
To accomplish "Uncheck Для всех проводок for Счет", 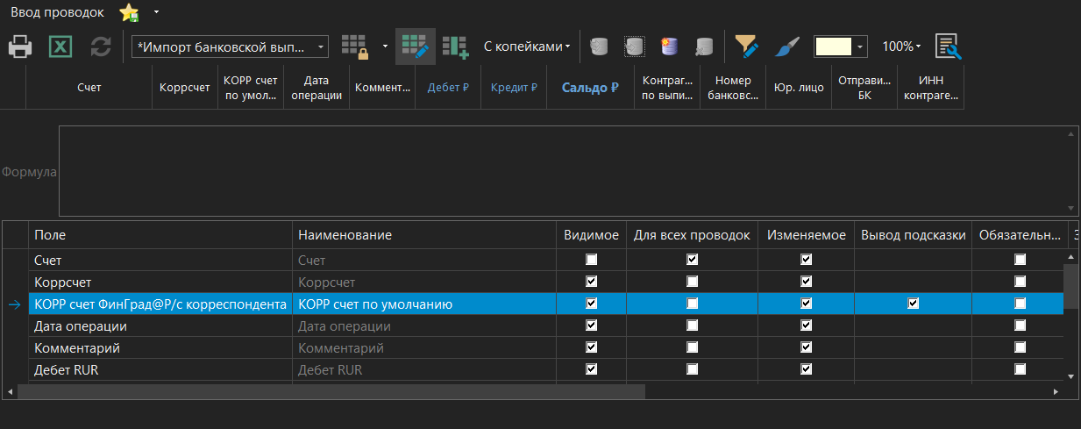I will coord(693,260).
